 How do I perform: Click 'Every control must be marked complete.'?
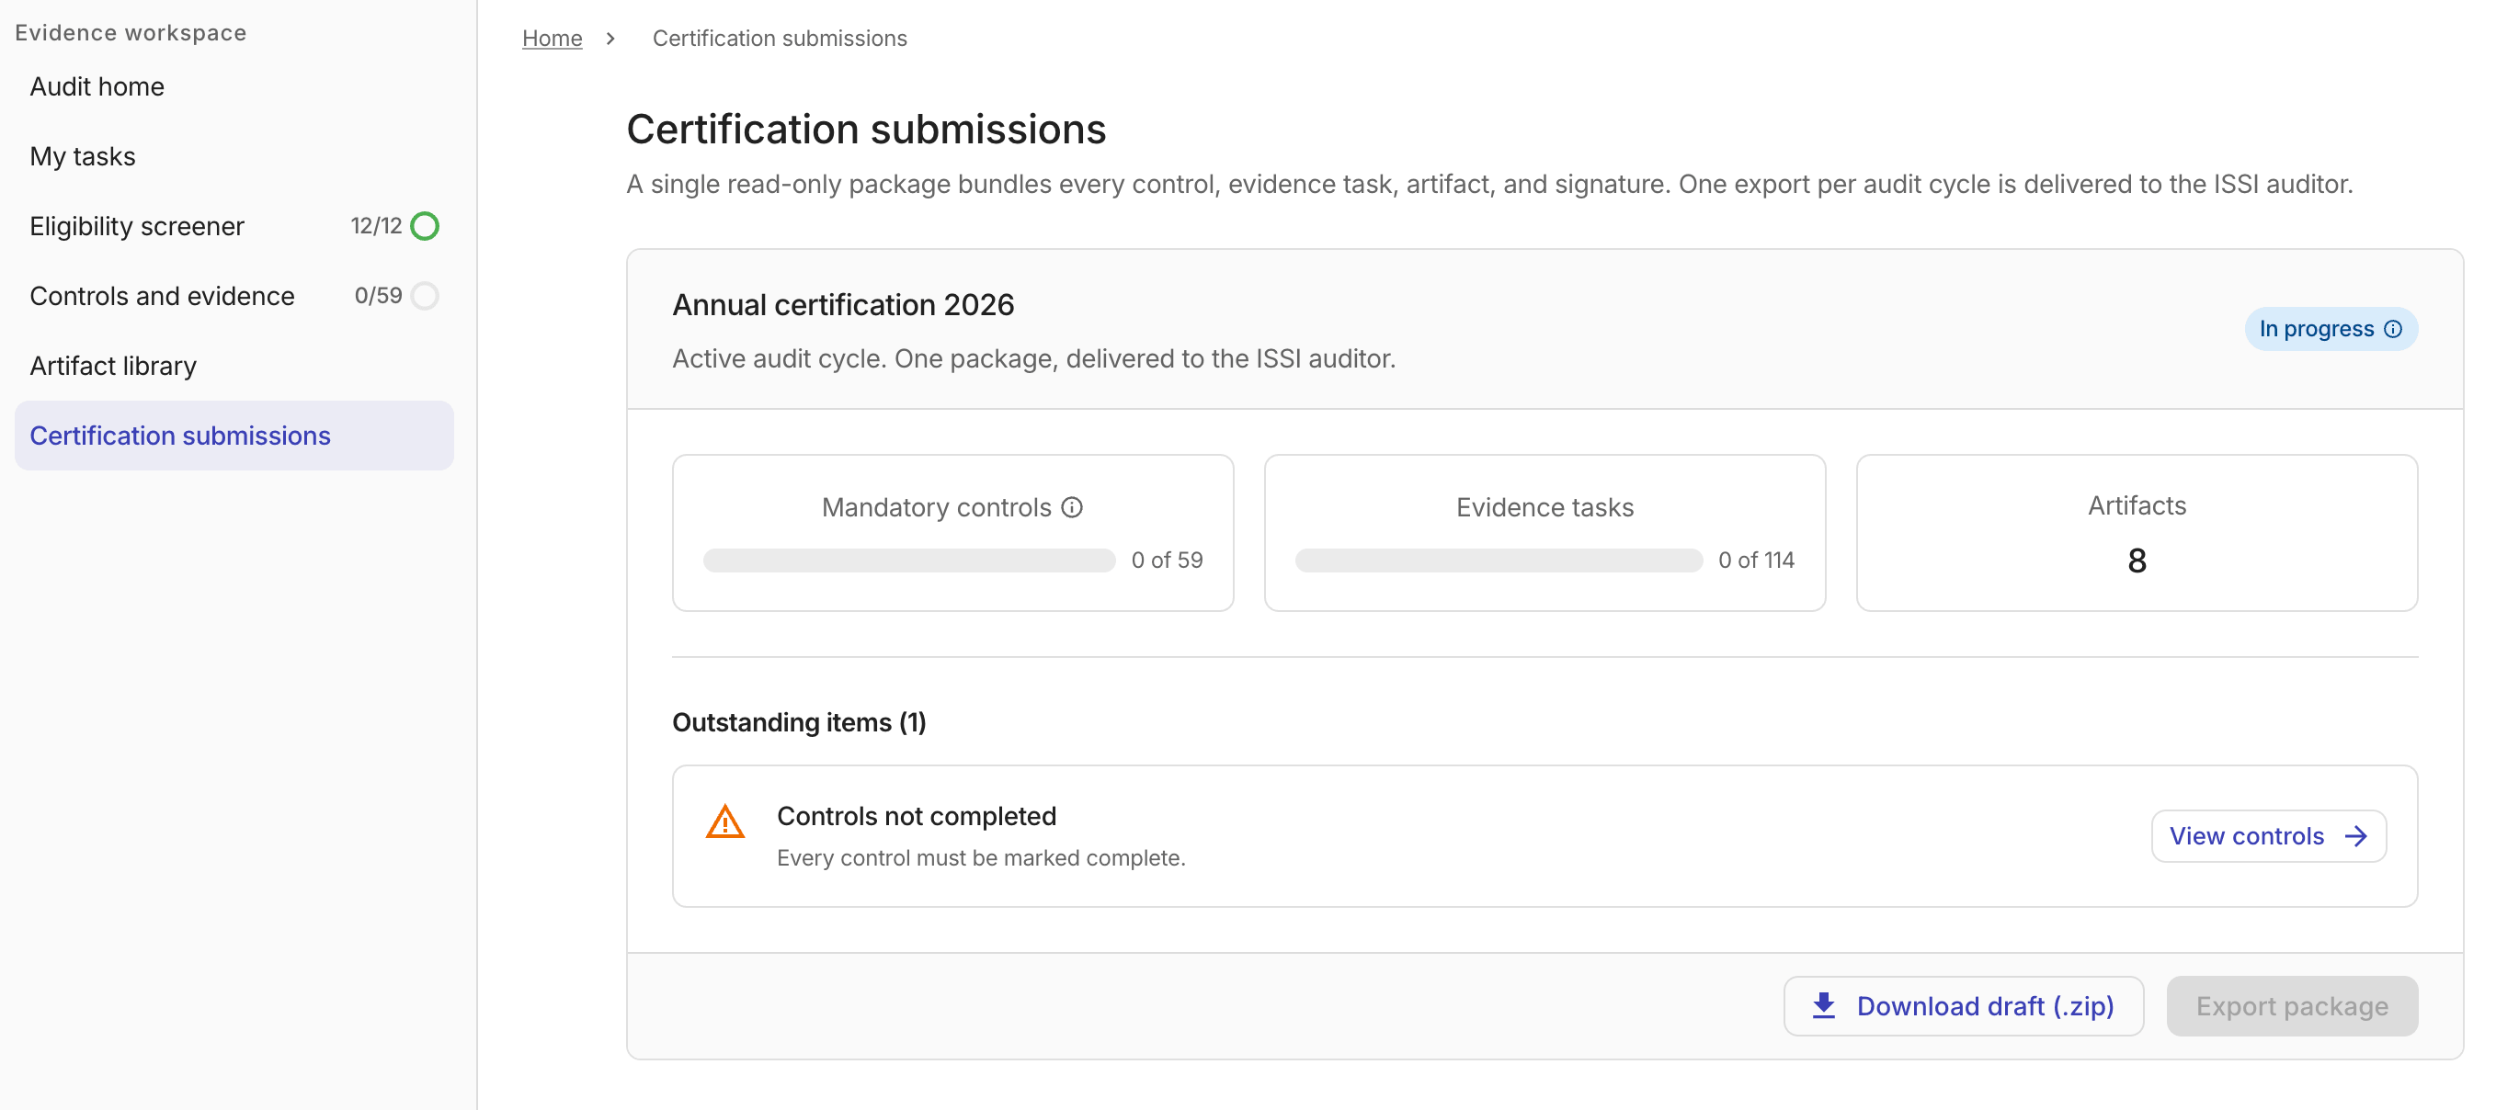coord(981,858)
